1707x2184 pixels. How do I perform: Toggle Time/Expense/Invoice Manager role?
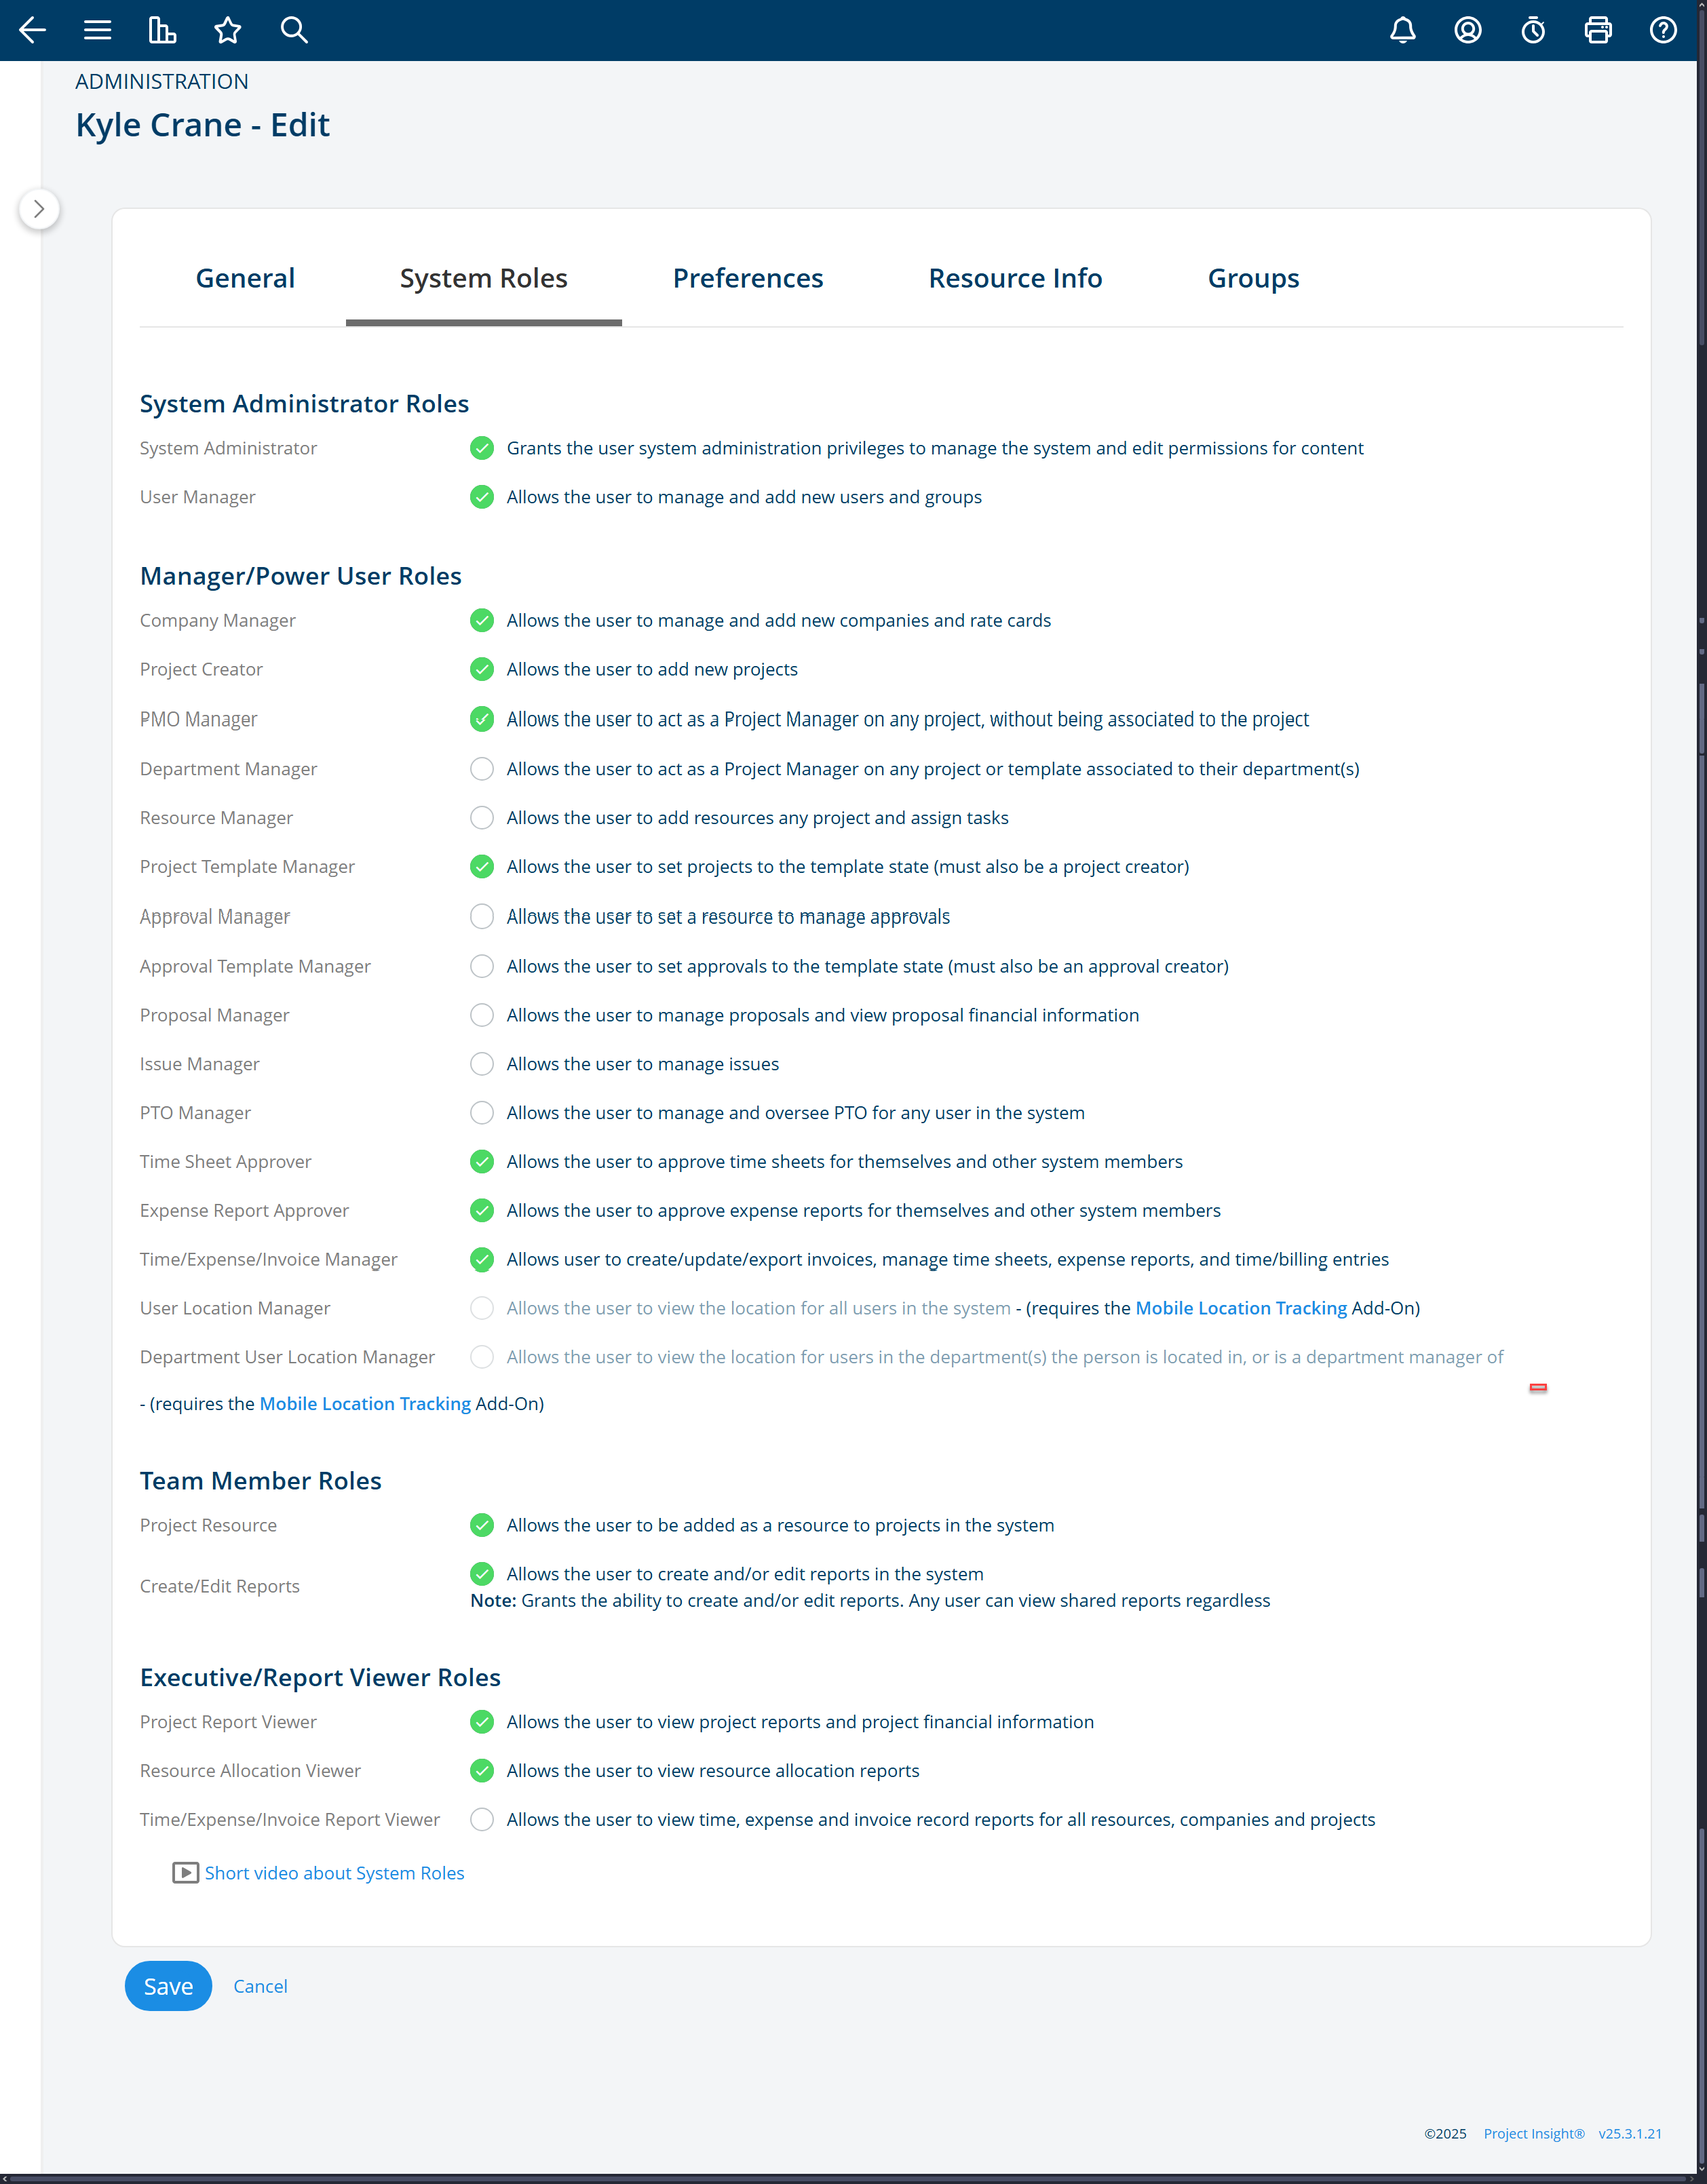482,1260
